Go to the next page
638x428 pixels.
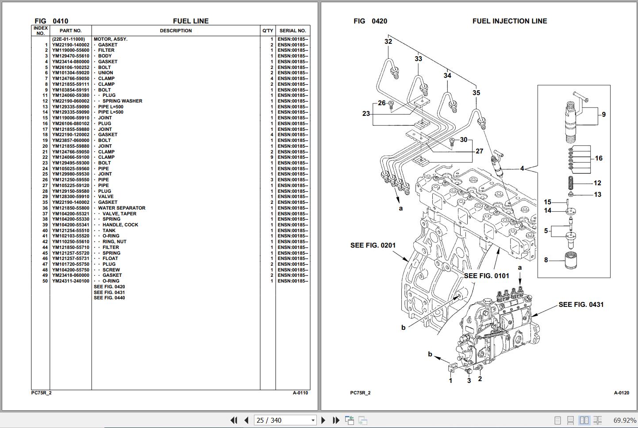click(x=323, y=420)
